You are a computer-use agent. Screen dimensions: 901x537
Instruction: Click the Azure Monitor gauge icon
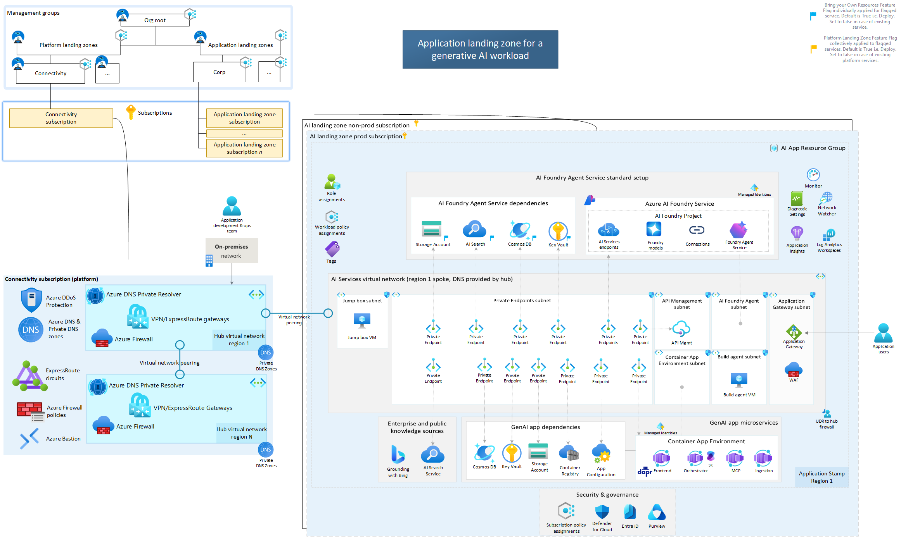point(813,176)
